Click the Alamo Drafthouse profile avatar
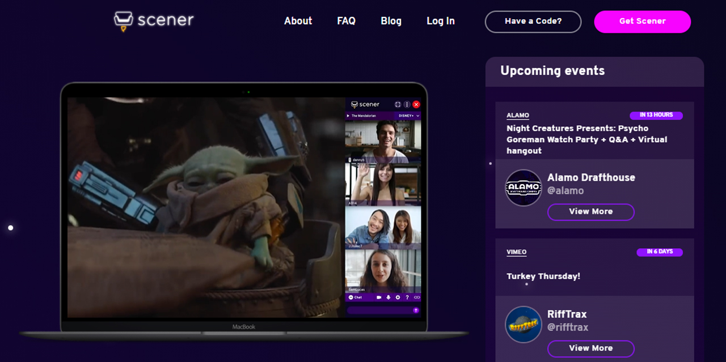Viewport: 726px width, 362px height. click(524, 188)
